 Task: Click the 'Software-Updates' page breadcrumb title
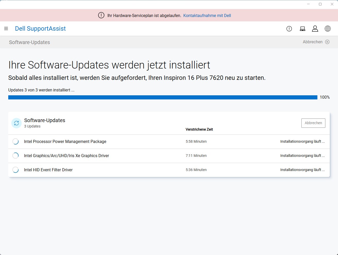click(29, 42)
